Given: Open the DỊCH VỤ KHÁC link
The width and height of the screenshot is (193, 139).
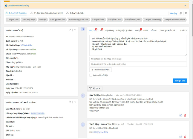Looking at the screenshot, I should click(38, 113).
